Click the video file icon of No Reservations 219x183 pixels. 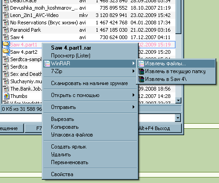(x=6, y=23)
